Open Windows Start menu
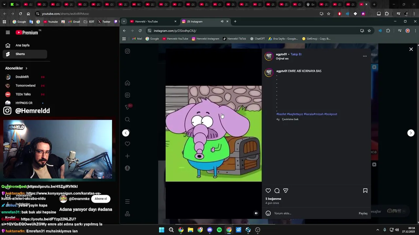Screen dimensions: 419x235 (x=161, y=230)
